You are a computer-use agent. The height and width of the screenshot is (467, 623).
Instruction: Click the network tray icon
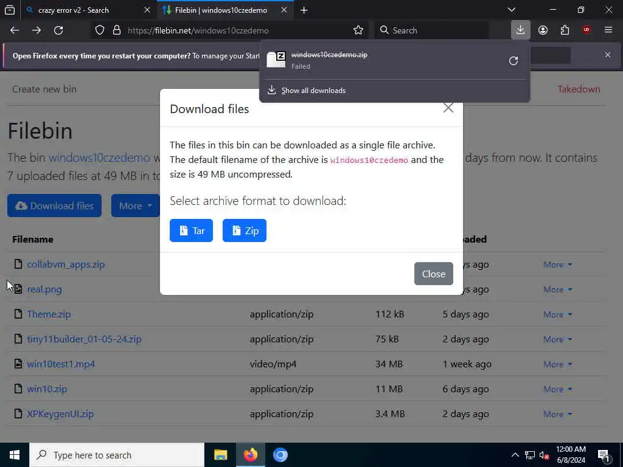click(x=530, y=455)
